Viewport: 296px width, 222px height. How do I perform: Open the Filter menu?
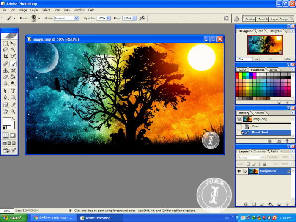pyautogui.click(x=57, y=10)
